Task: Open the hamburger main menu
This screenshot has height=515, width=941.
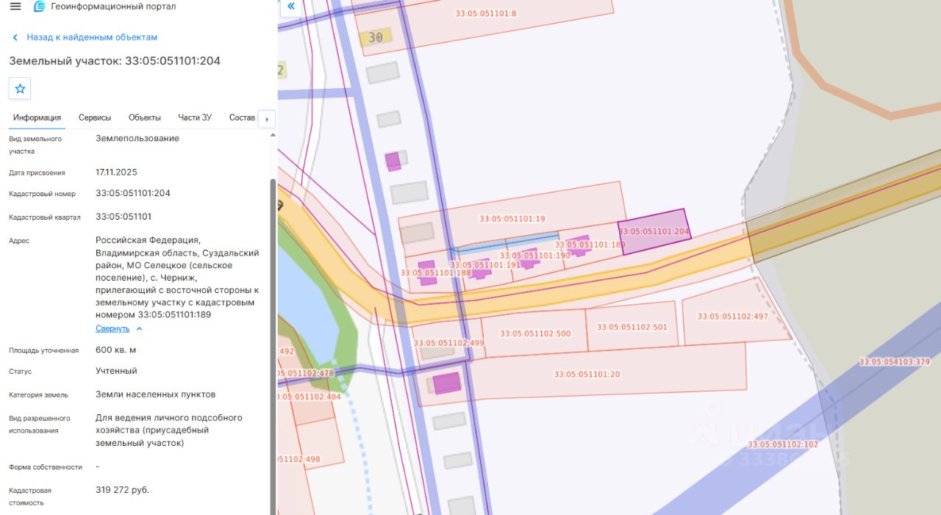Action: coord(15,7)
